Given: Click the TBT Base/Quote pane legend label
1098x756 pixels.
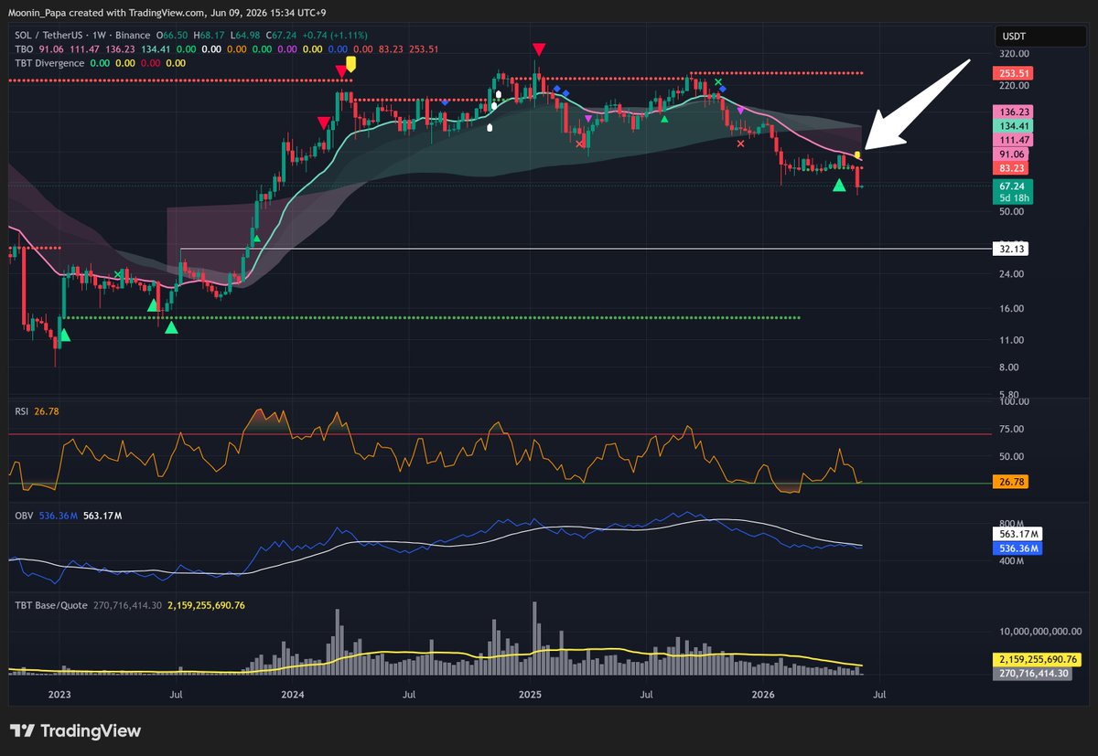Looking at the screenshot, I should coord(49,604).
